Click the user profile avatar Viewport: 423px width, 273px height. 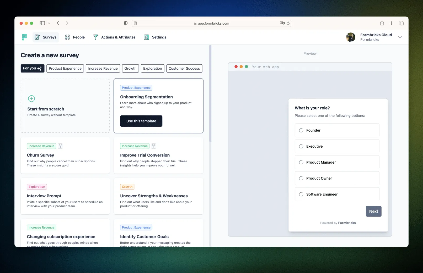[351, 37]
